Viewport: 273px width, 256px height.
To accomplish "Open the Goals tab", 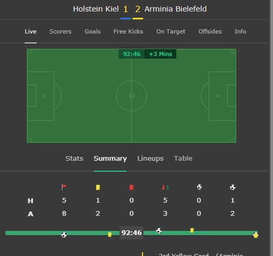I will point(92,31).
